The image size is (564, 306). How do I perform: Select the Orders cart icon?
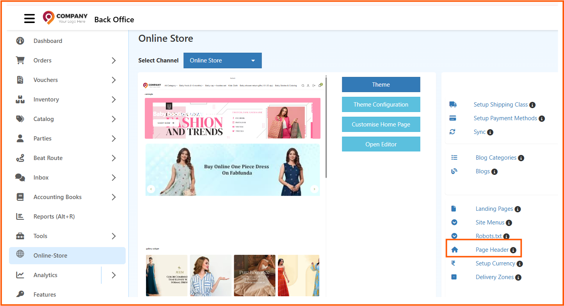[20, 60]
